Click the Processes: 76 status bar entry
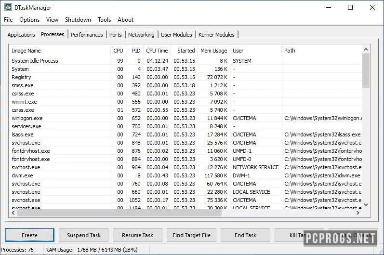The width and height of the screenshot is (384, 255). (x=17, y=250)
